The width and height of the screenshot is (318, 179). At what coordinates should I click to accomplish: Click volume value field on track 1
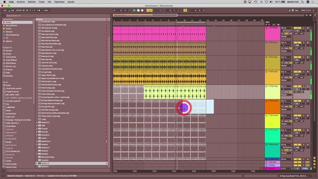click(297, 31)
